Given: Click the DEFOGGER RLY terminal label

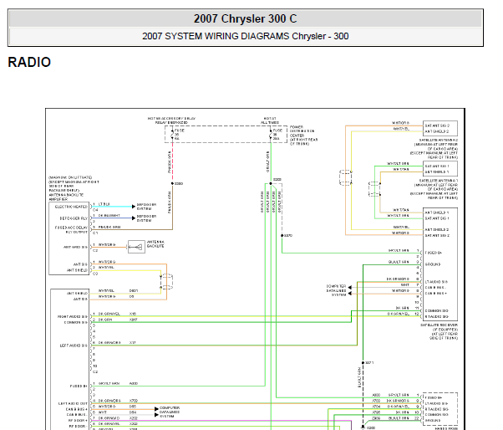Looking at the screenshot, I should click(x=74, y=218).
